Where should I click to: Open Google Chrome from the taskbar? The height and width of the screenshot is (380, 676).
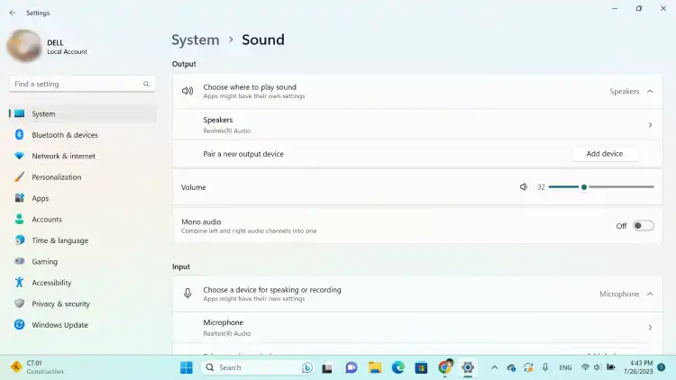(x=444, y=367)
